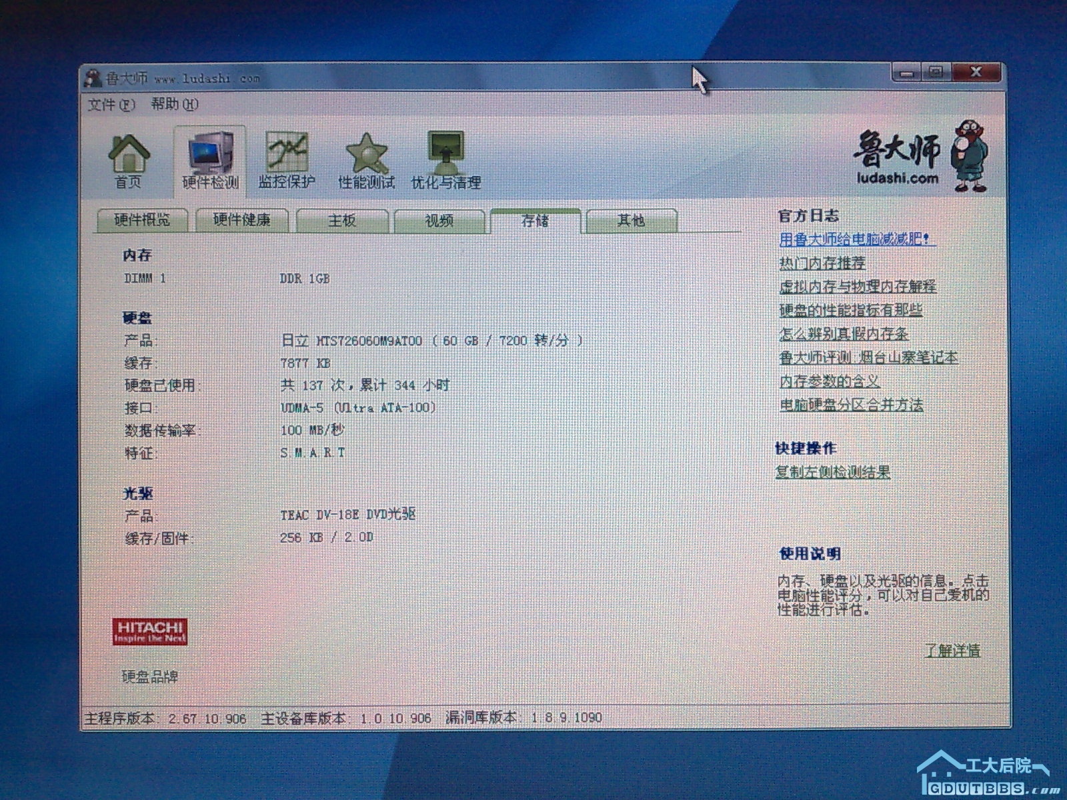The height and width of the screenshot is (800, 1067).
Task: Click 复制左侧检测结果 copy results link
Action: click(x=832, y=472)
